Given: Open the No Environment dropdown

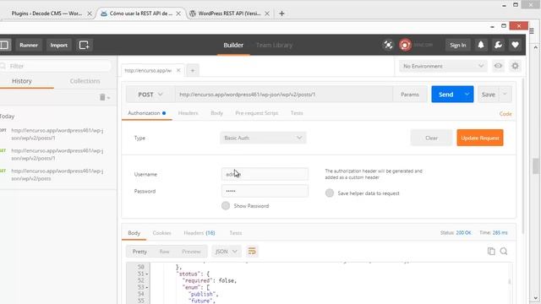Looking at the screenshot, I should tap(443, 66).
